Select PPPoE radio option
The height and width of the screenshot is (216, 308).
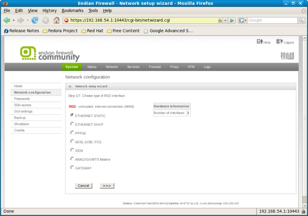coord(72,132)
